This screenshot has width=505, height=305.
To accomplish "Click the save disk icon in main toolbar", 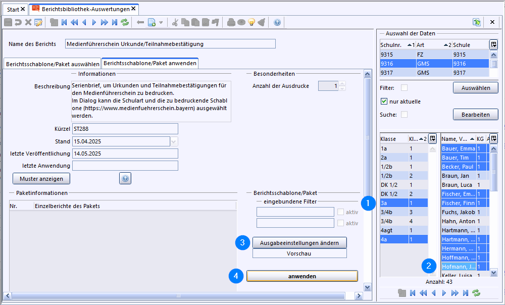I will pos(8,22).
